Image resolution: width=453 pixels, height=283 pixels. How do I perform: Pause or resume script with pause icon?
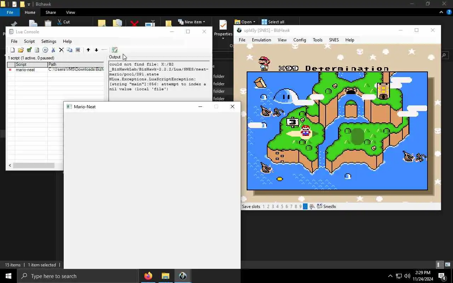tap(45, 50)
